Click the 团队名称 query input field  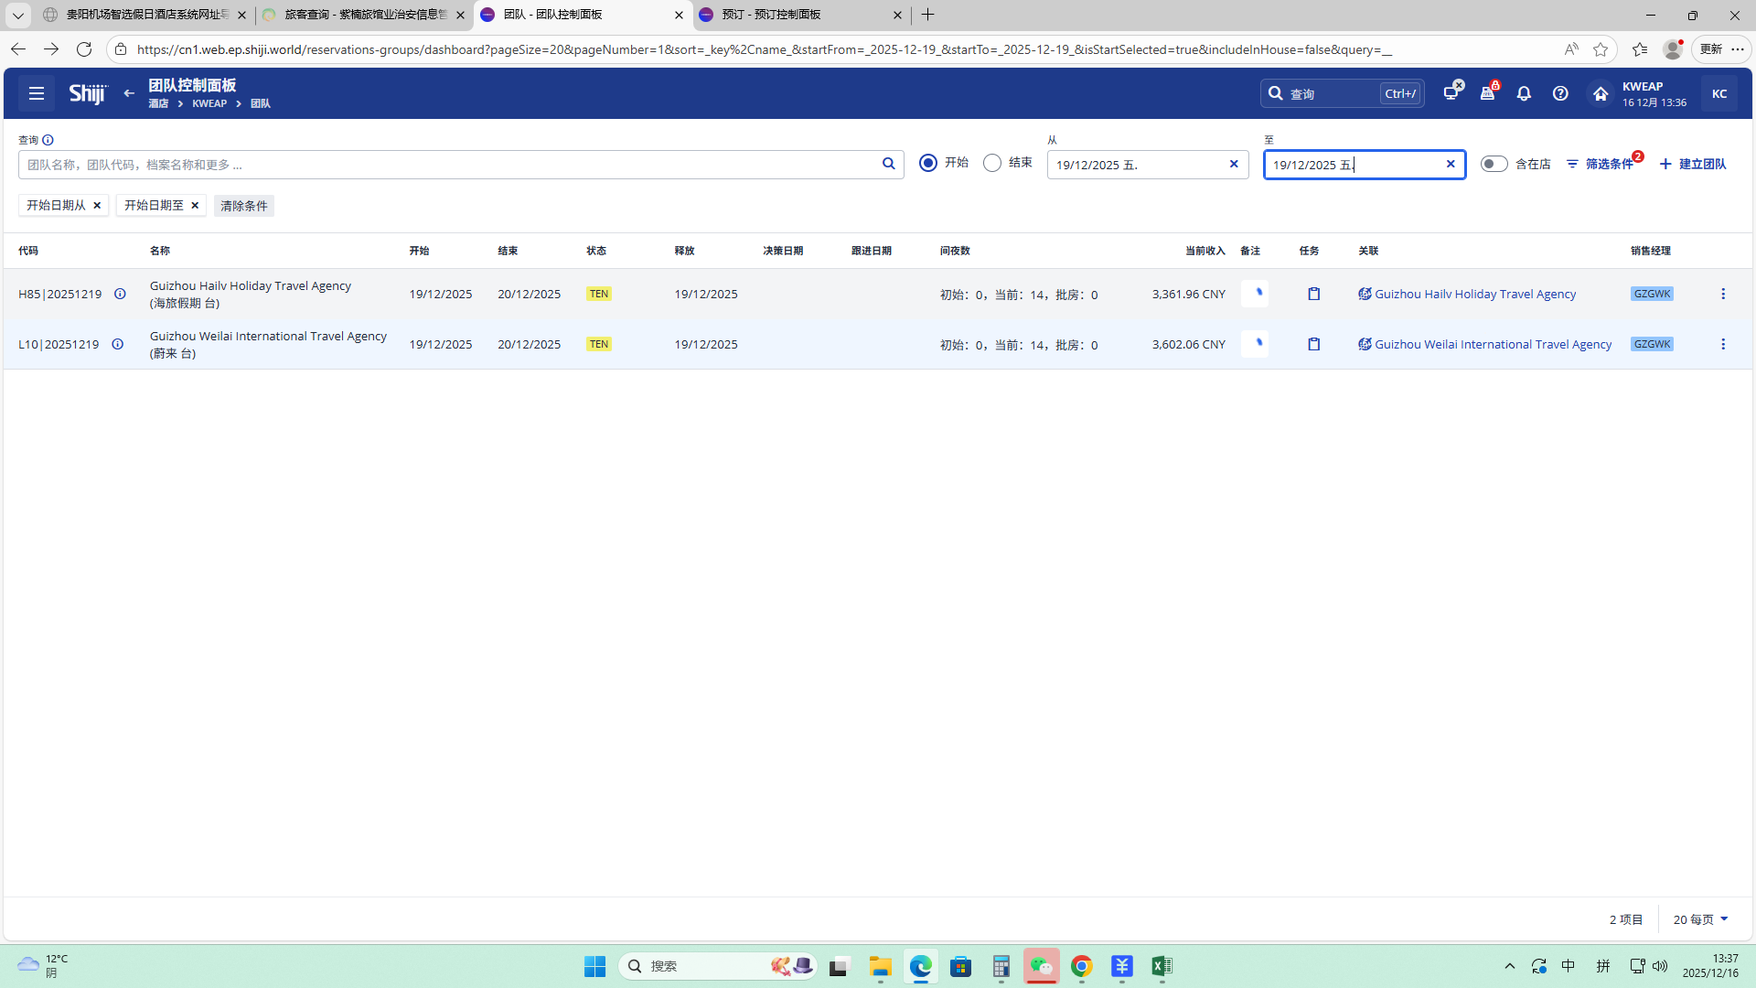point(448,165)
